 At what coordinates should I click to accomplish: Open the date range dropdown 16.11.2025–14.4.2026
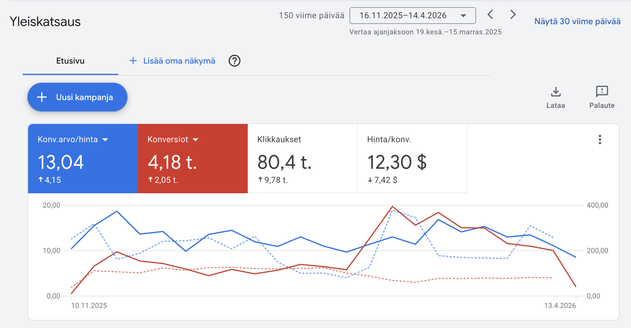[413, 16]
